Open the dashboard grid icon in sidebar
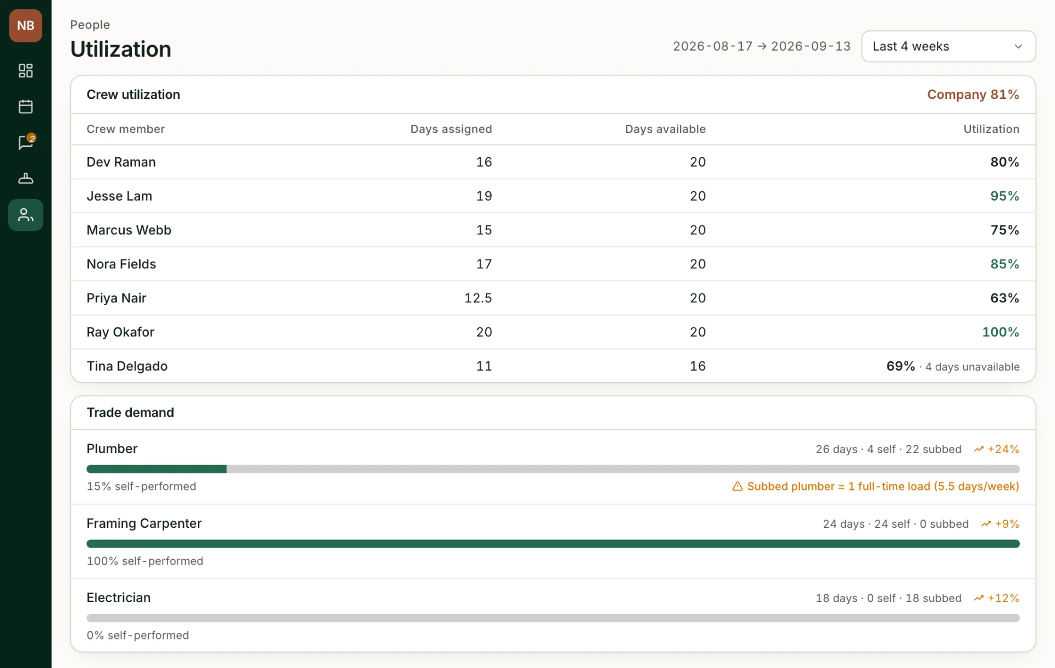Image resolution: width=1055 pixels, height=668 pixels. pyautogui.click(x=25, y=70)
